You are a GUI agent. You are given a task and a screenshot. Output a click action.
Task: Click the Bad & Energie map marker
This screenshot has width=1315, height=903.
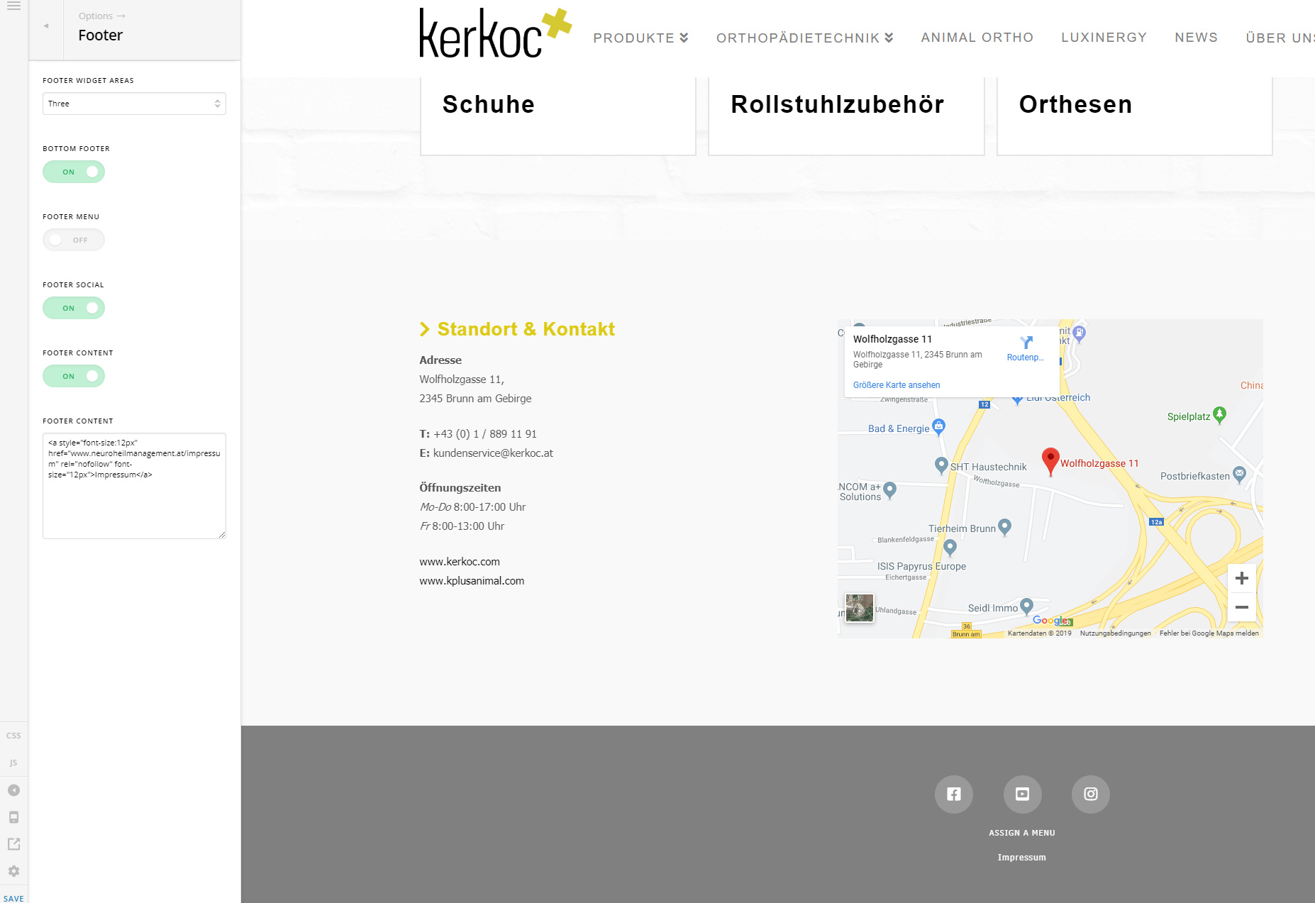(938, 426)
